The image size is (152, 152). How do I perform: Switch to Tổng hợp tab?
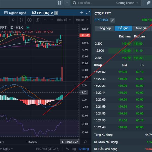click(104, 28)
